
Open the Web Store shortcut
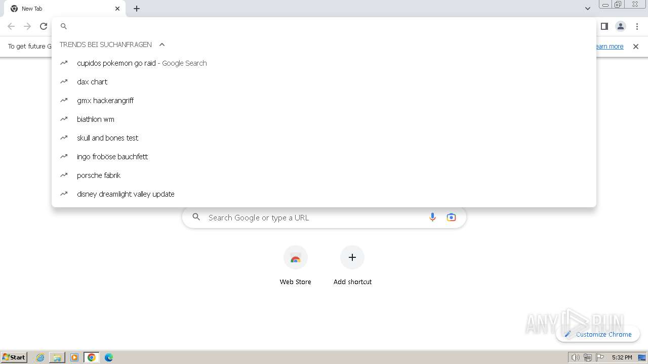(296, 265)
